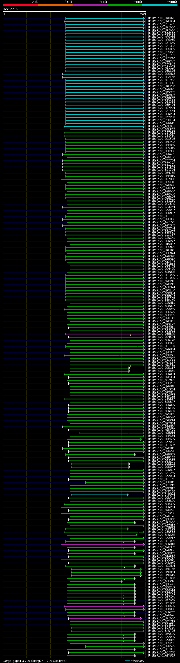Click the UniRef100_Q8S388 label

161,102
